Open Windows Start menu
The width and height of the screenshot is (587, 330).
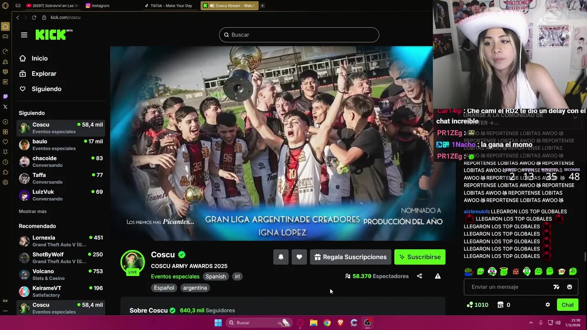tap(218, 323)
